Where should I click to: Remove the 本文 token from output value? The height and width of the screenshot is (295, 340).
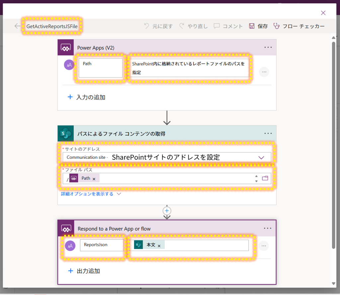(159, 246)
